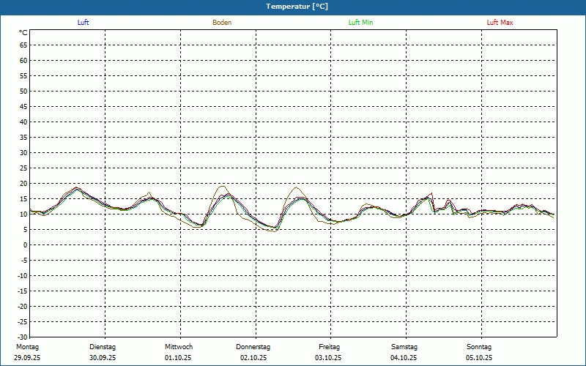Click the 55 y-axis value
The width and height of the screenshot is (586, 366).
23,76
